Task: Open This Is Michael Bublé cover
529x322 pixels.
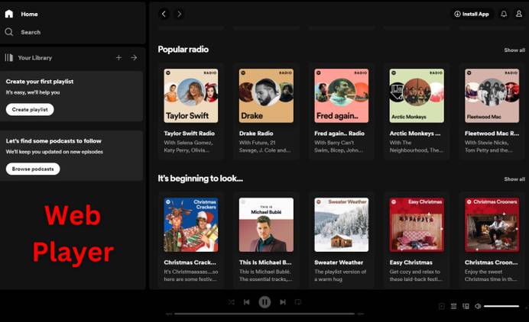Action: click(266, 224)
